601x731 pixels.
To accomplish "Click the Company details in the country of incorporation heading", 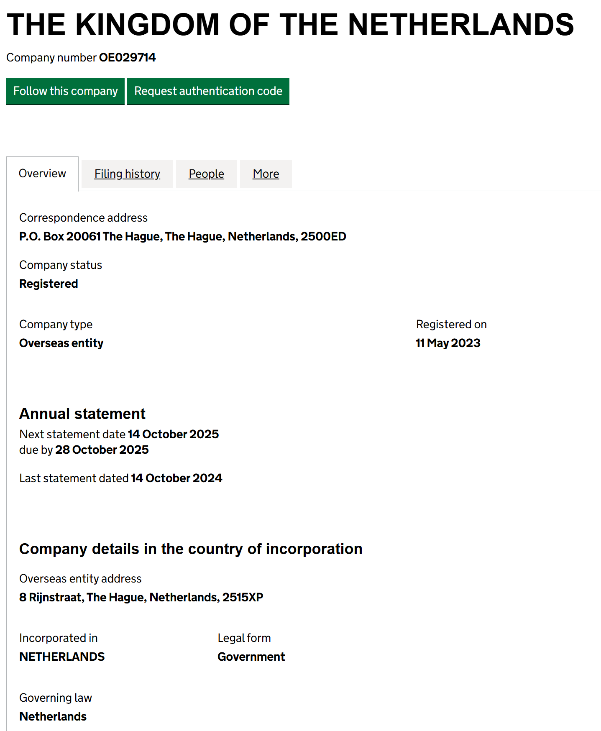I will (191, 549).
